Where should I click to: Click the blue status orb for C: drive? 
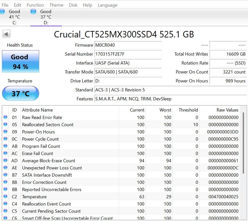pos(2,11)
